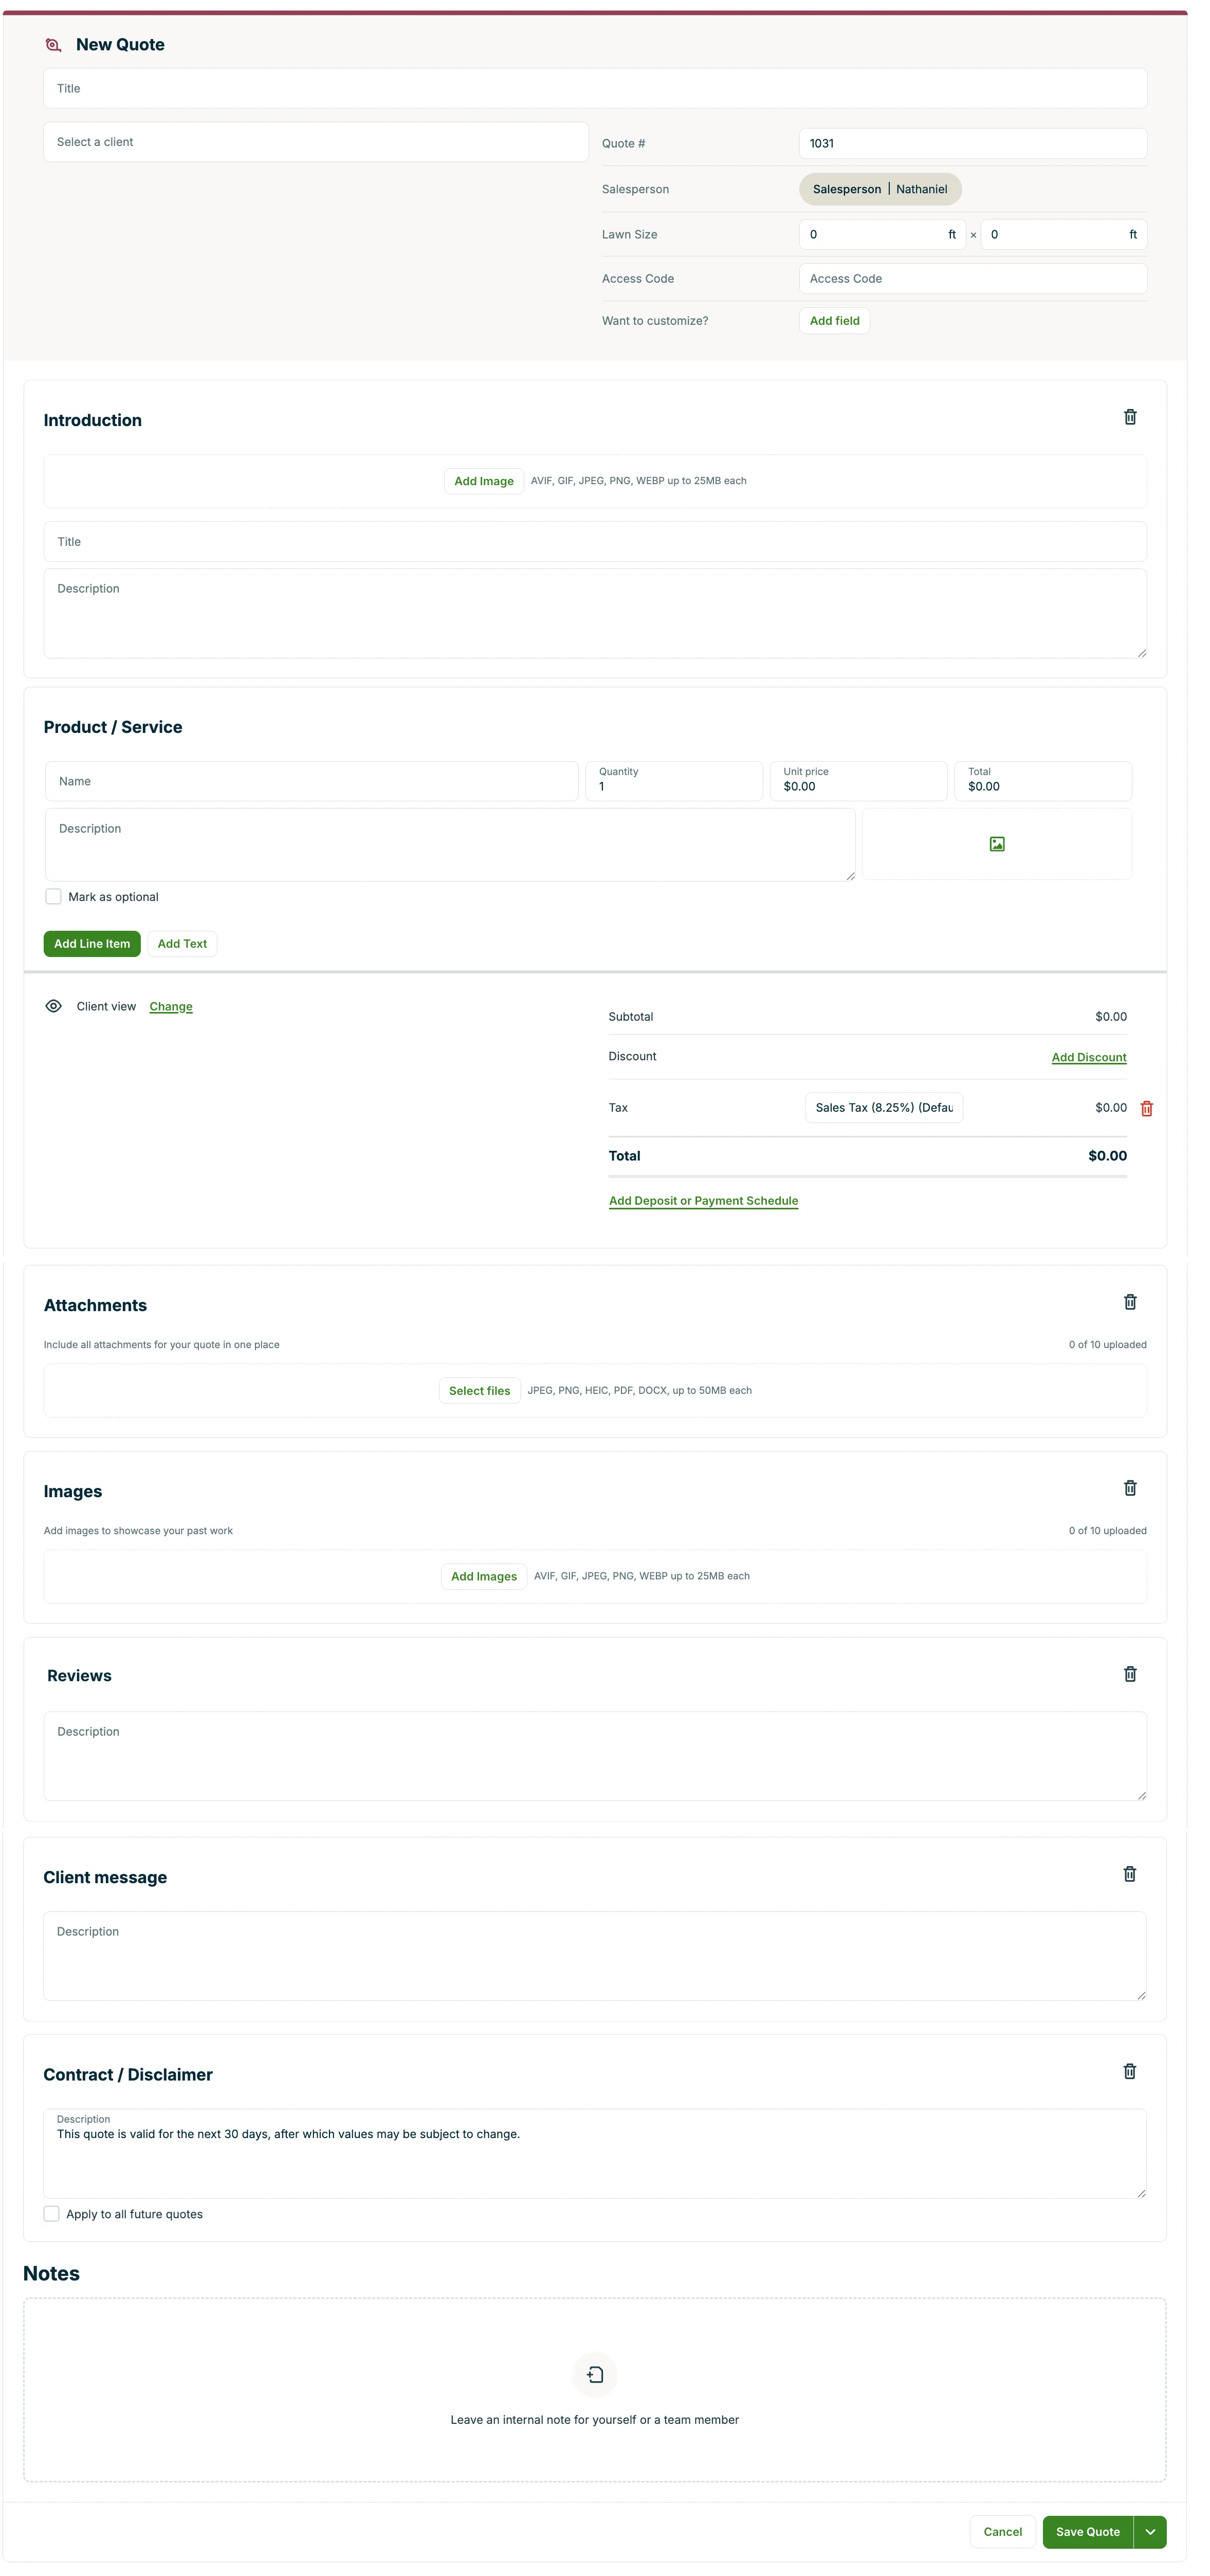Click the Access Code input field
Viewport: 1210px width, 2576px height.
(x=973, y=278)
